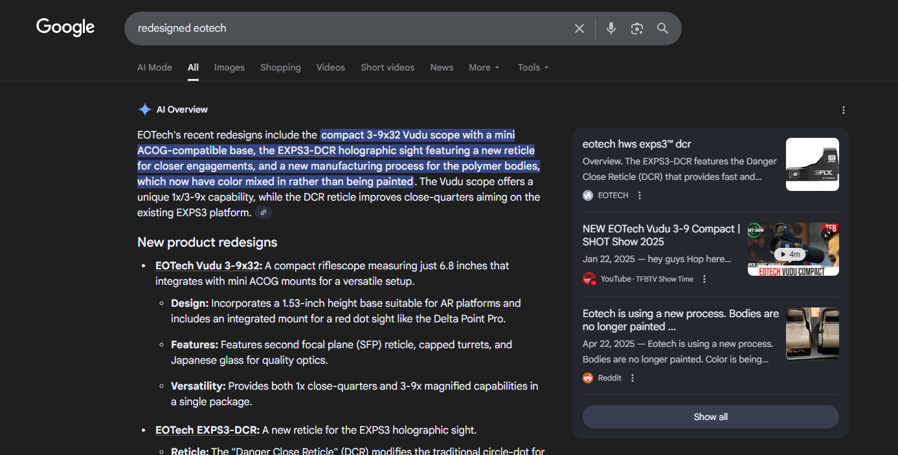Viewport: 898px width, 455px height.
Task: Expand the Tools dropdown
Action: [x=533, y=67]
